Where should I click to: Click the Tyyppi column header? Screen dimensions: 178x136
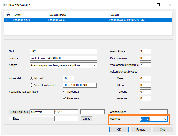pos(29,15)
